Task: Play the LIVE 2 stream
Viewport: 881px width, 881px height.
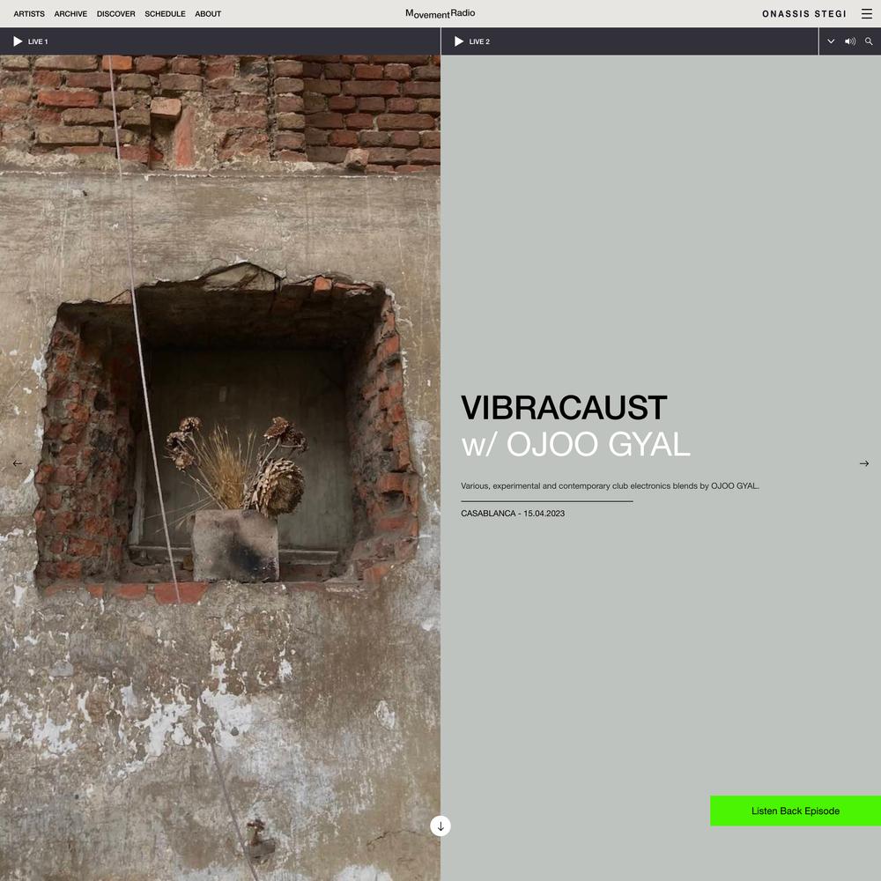Action: [x=458, y=41]
